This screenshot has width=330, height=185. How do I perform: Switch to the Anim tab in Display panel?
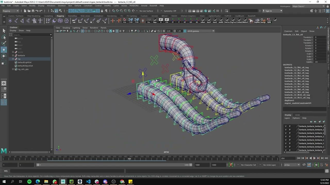tap(297, 115)
